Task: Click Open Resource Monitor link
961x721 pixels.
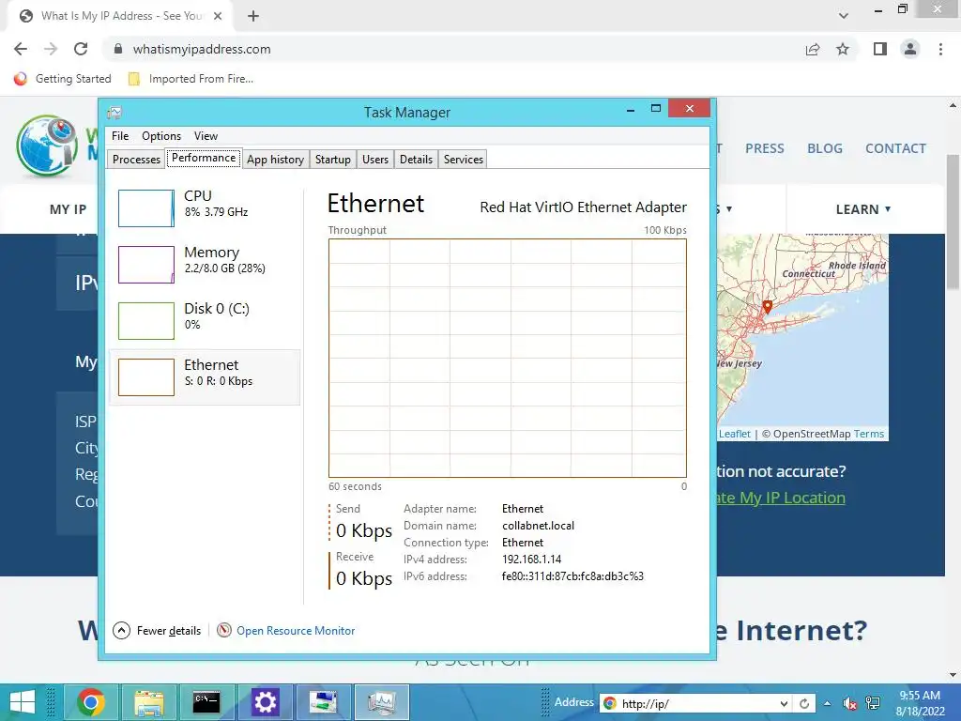Action: [296, 630]
